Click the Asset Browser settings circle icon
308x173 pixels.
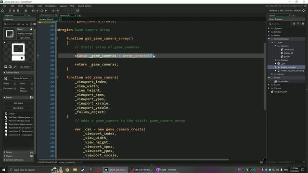coord(294,24)
